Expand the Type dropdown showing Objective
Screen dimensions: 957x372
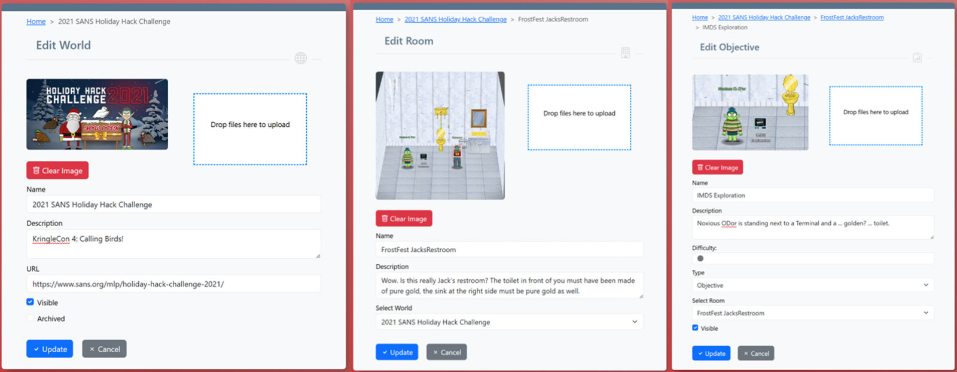tap(812, 285)
